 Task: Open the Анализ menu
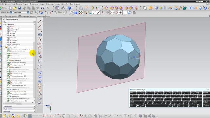[x=58, y=4]
